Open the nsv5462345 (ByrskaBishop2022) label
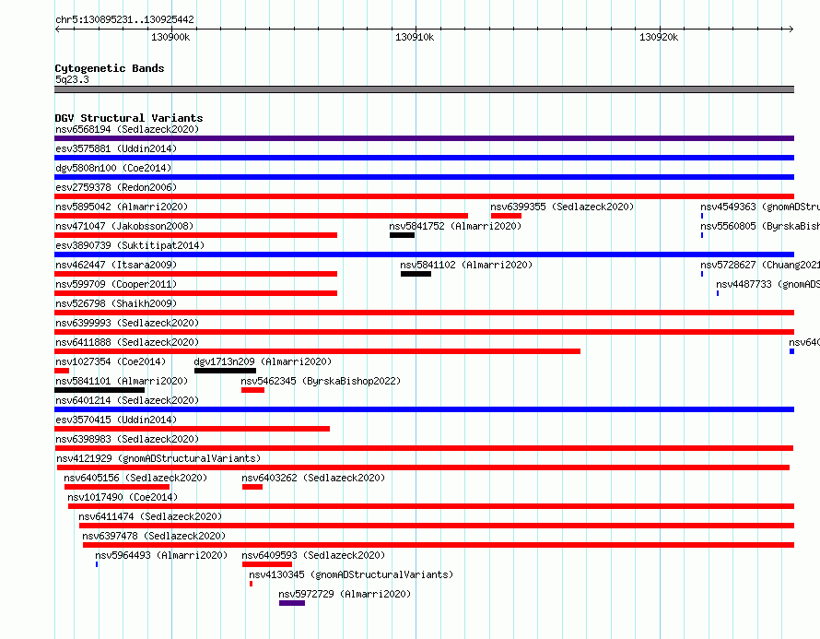This screenshot has height=639, width=820. point(321,381)
